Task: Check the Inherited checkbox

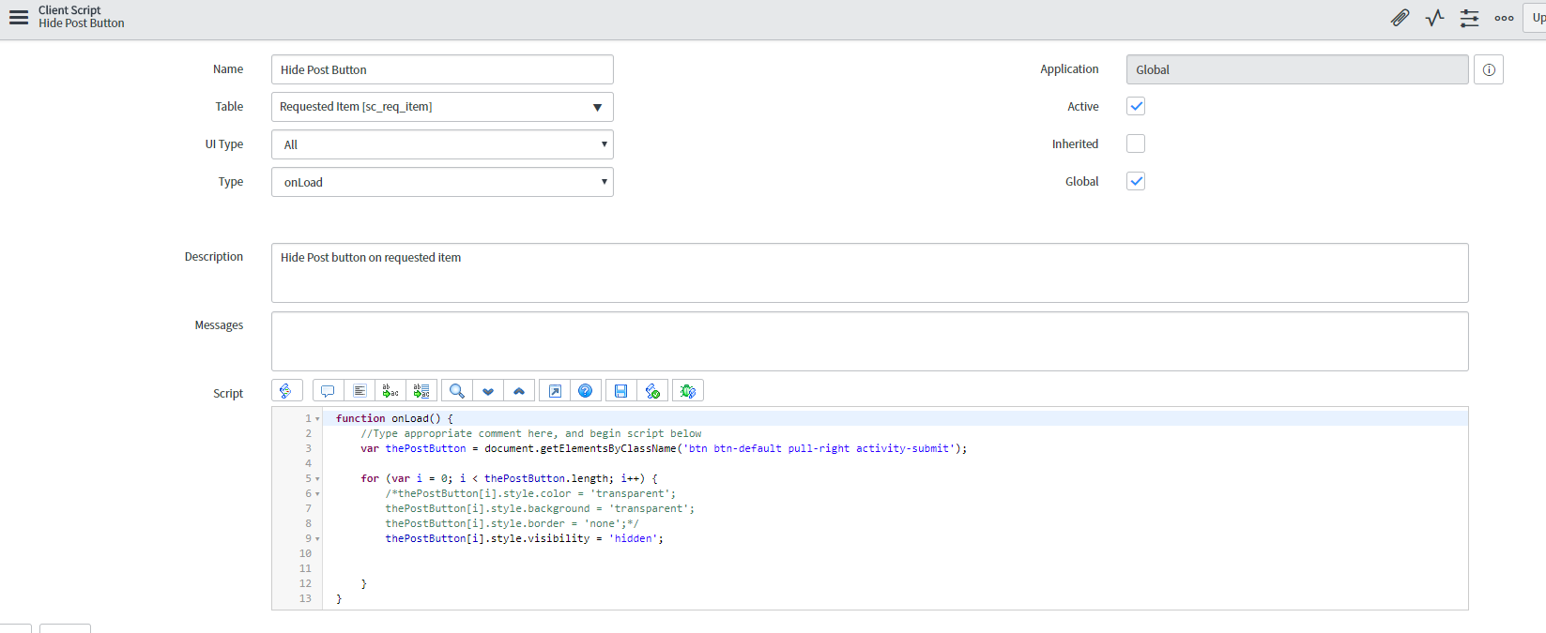Action: pos(1136,143)
